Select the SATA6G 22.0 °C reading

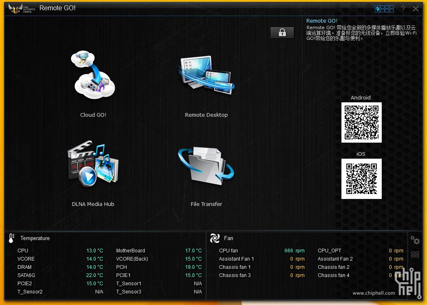click(95, 275)
